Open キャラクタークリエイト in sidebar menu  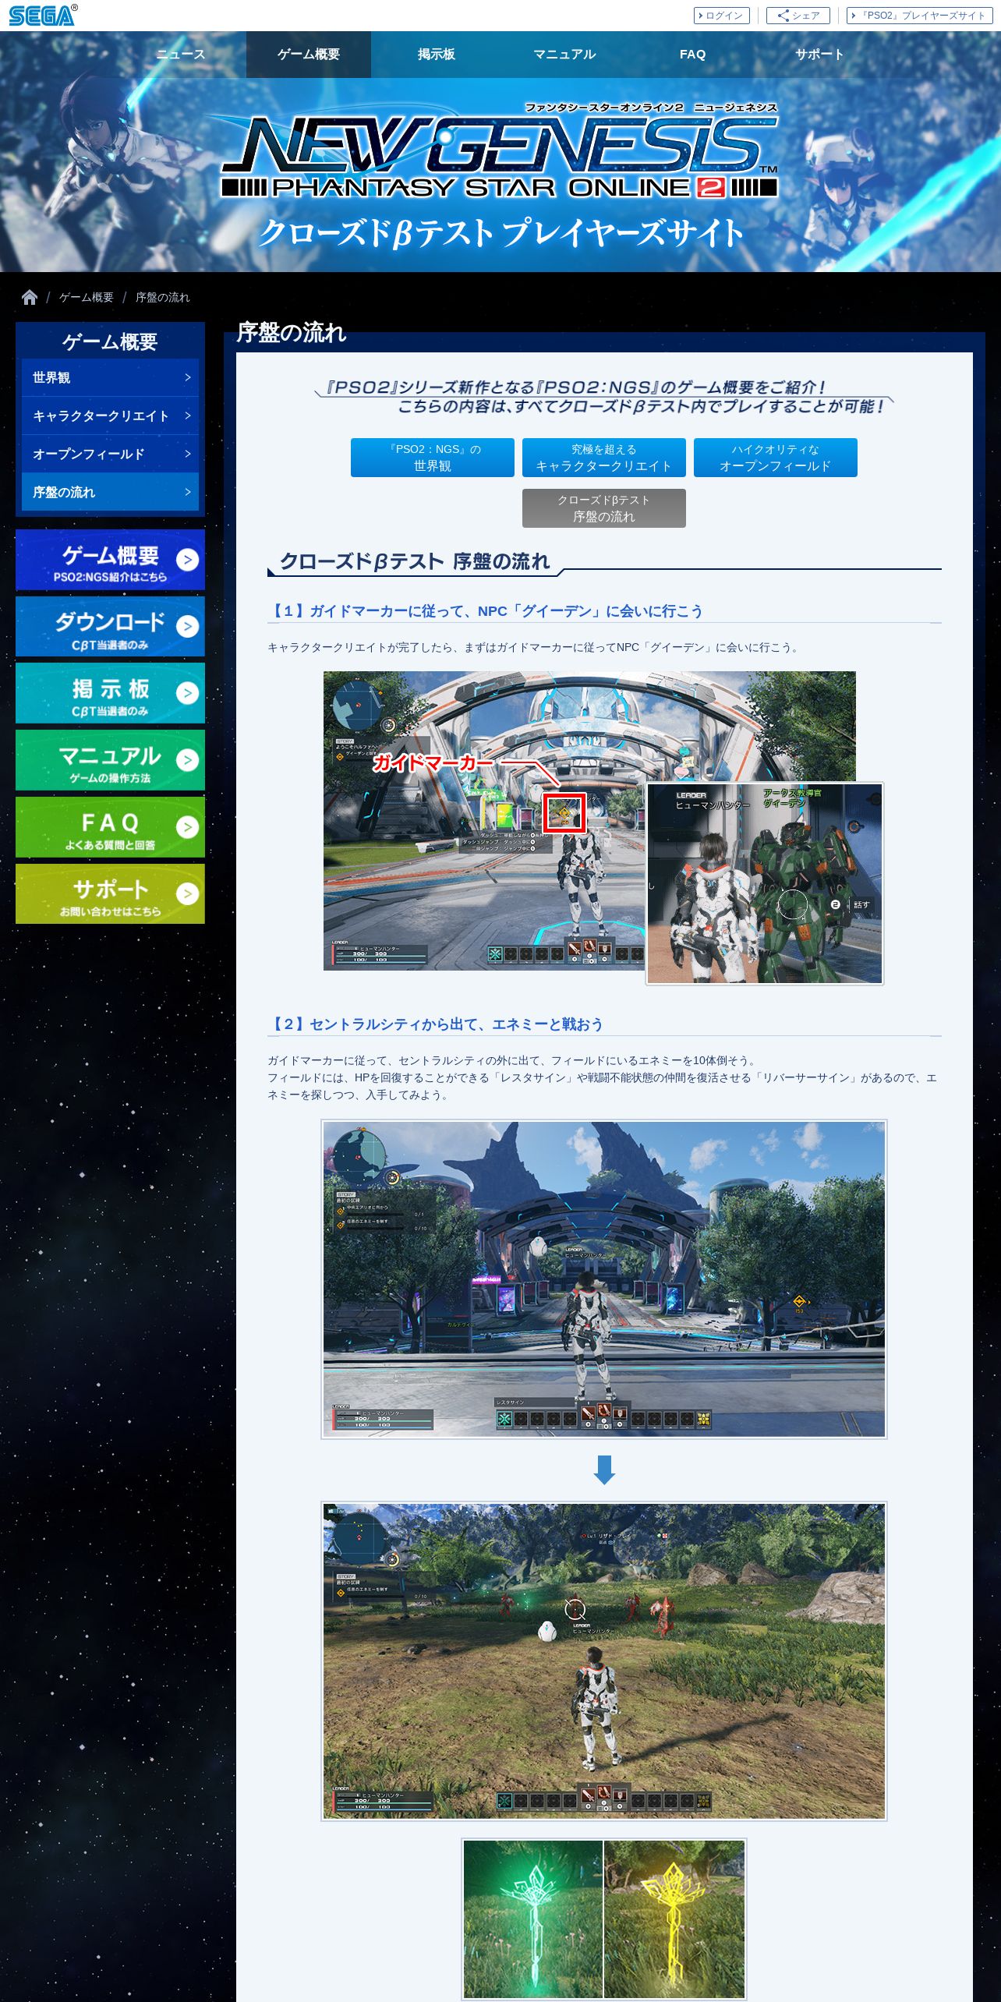click(110, 416)
